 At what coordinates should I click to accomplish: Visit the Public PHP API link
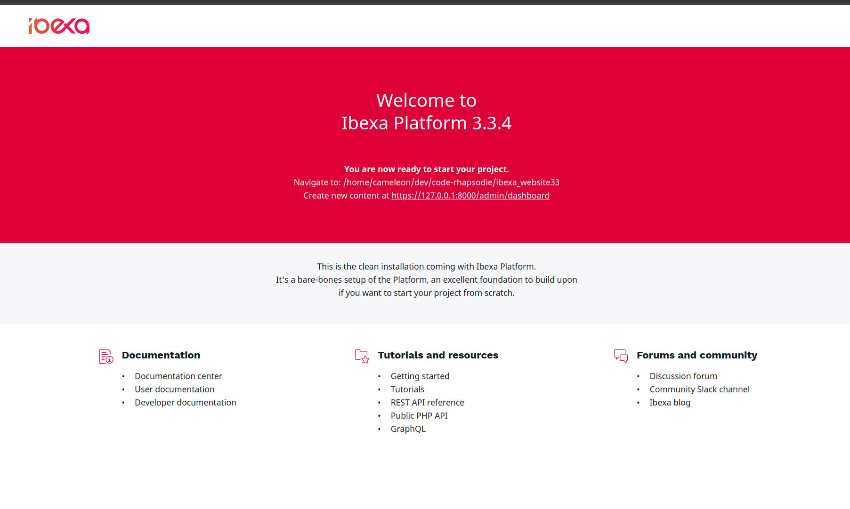pos(419,416)
